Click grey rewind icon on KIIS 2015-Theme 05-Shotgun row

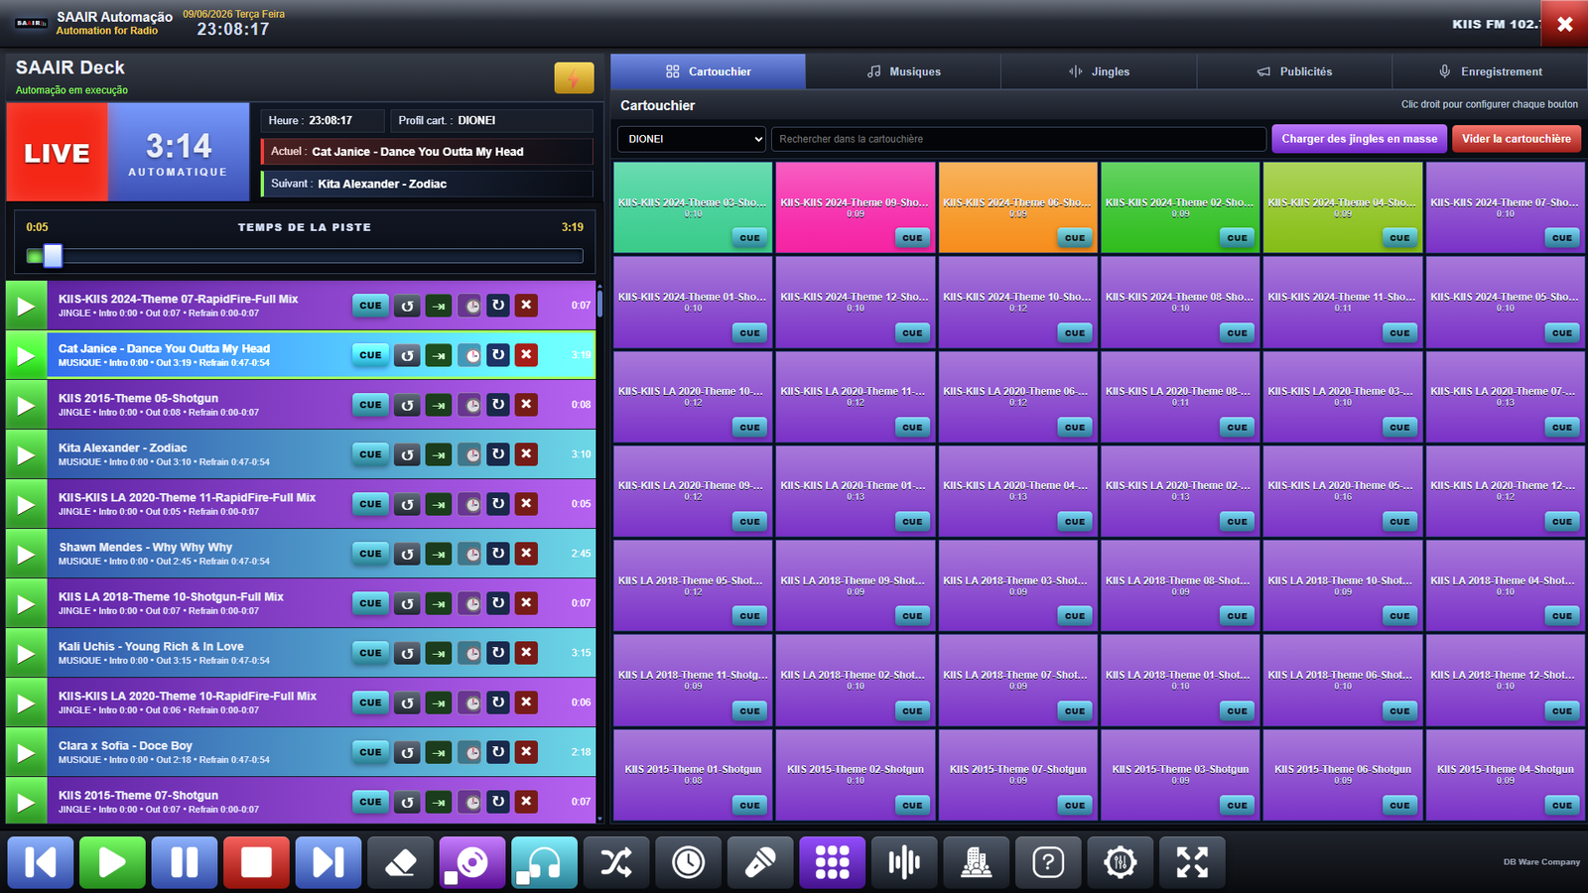pos(407,405)
